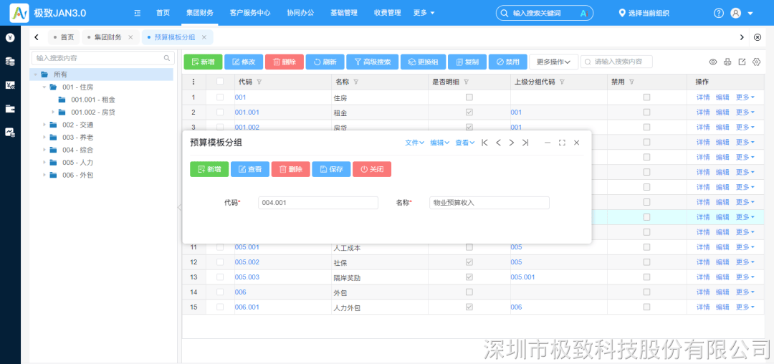Click the 请输入搜索内容 table search box

coord(616,62)
